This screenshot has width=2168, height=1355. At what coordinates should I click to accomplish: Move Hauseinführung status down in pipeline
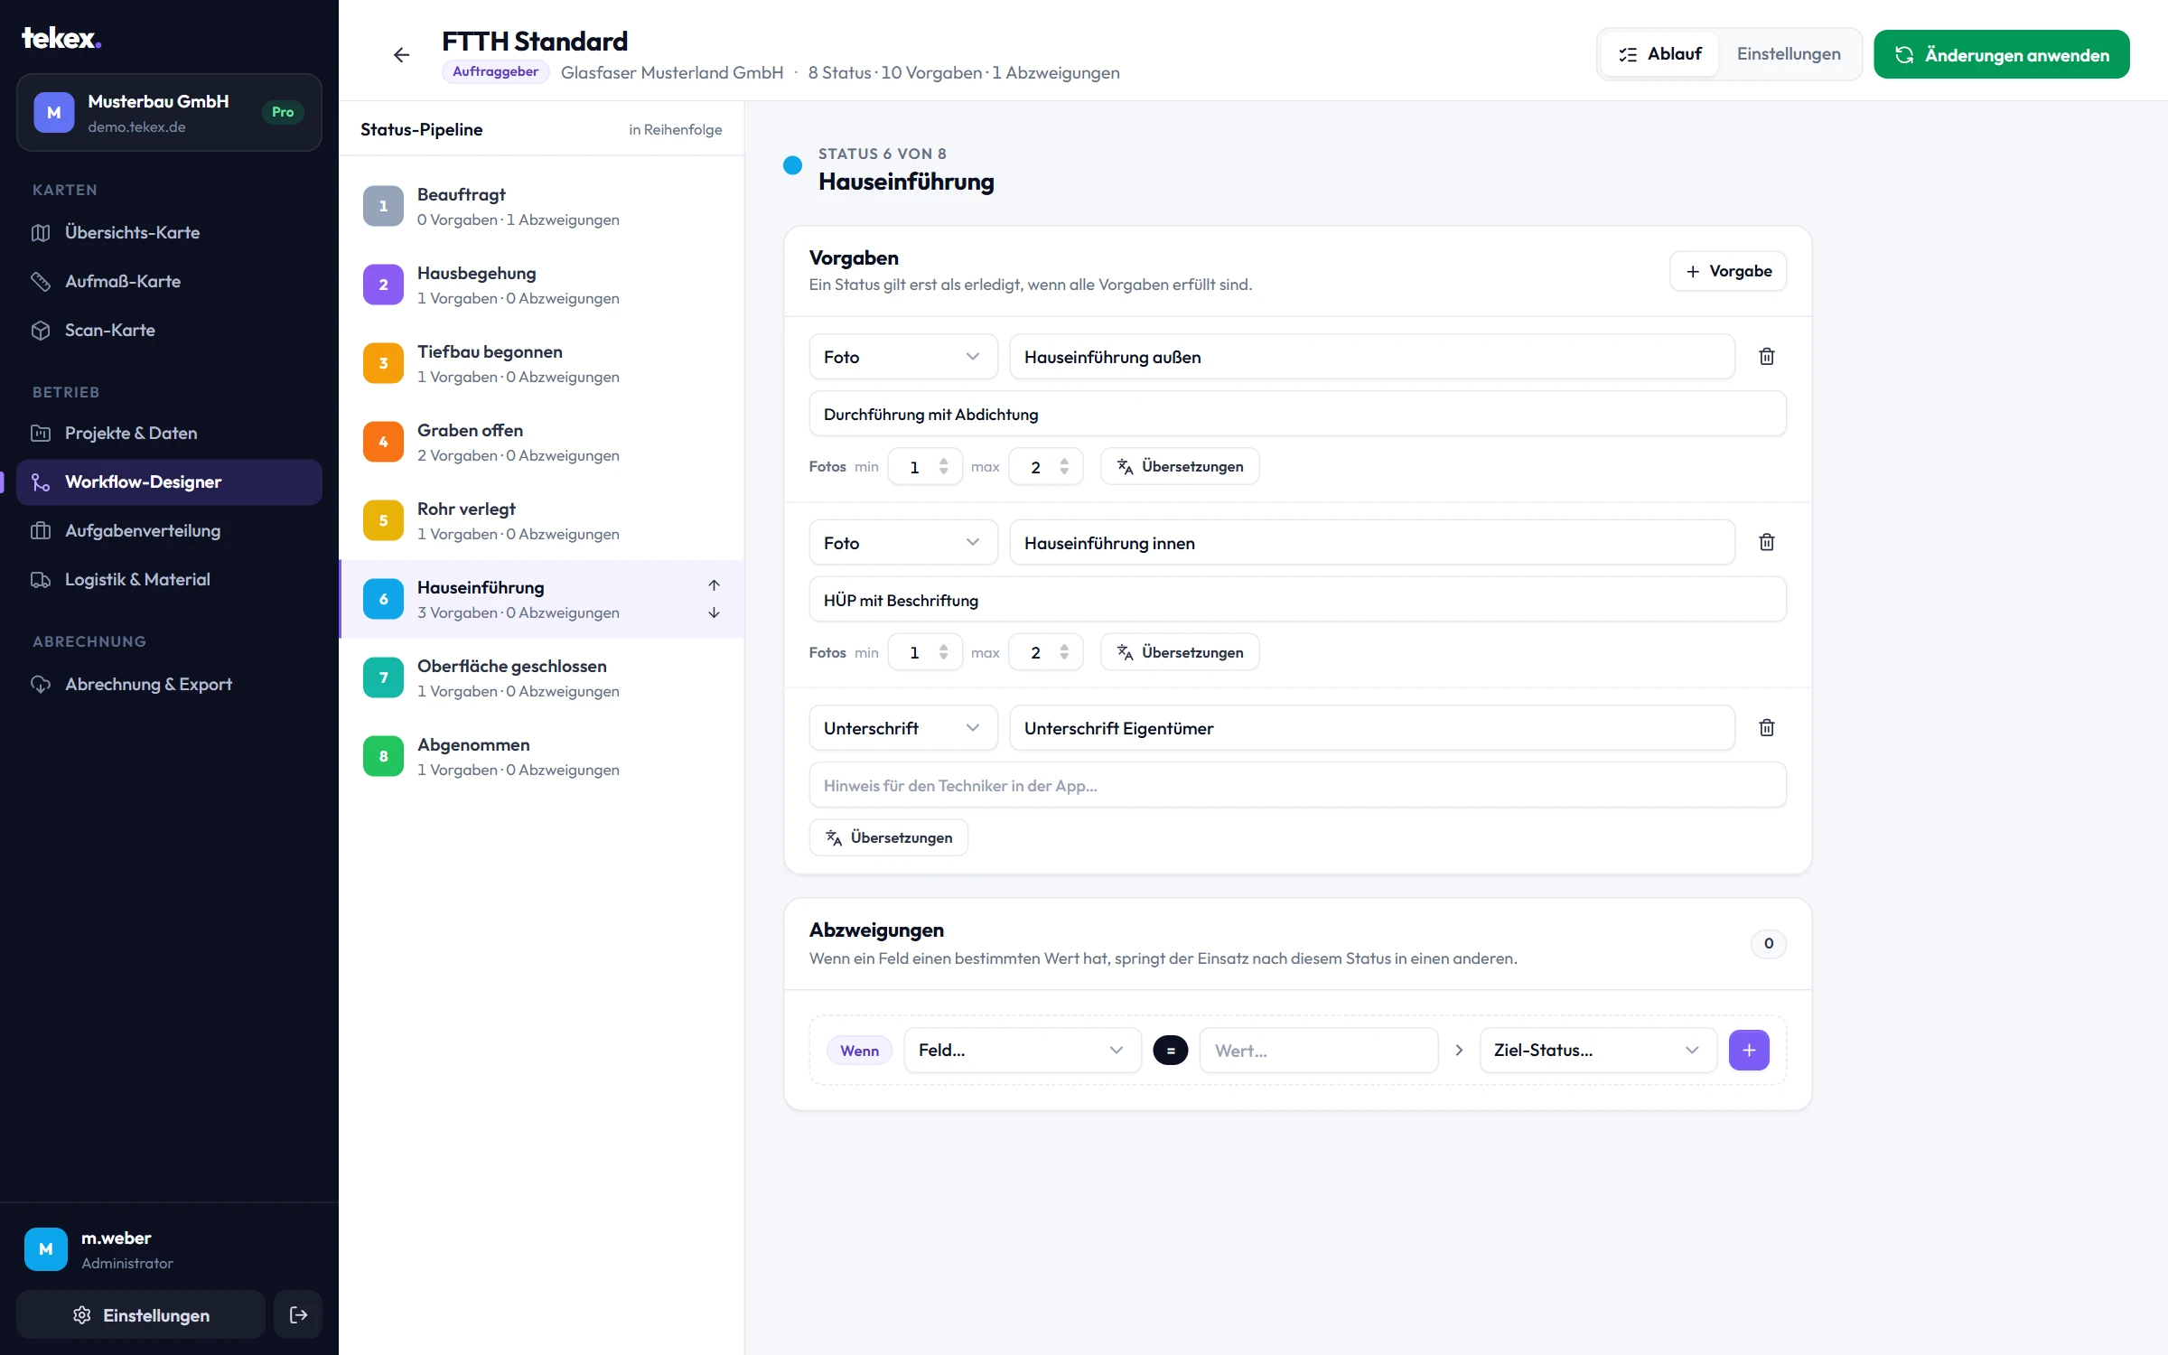tap(714, 612)
